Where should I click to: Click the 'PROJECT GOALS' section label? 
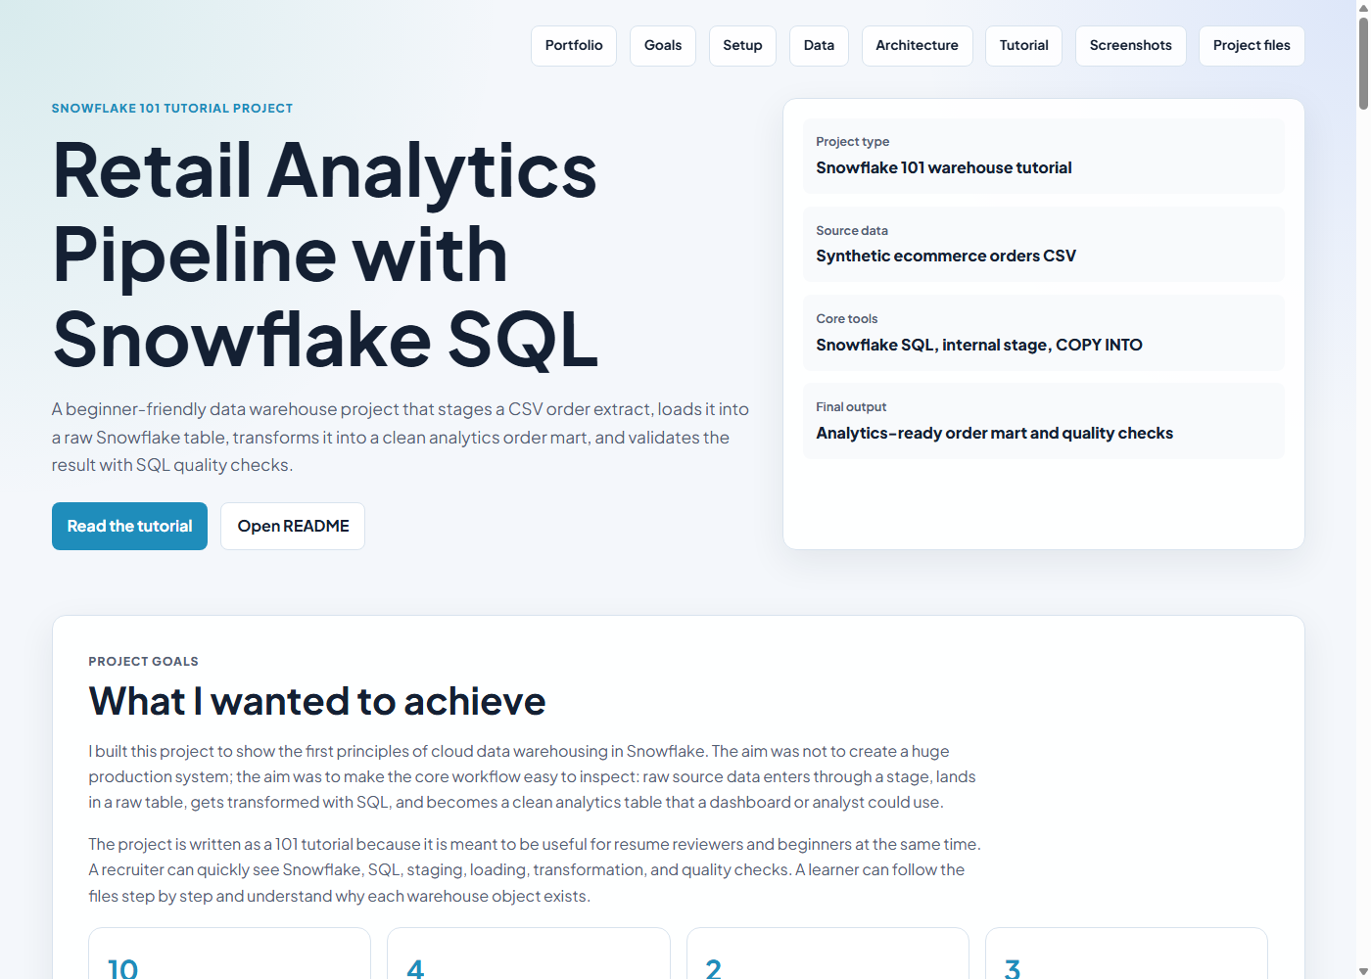143,662
